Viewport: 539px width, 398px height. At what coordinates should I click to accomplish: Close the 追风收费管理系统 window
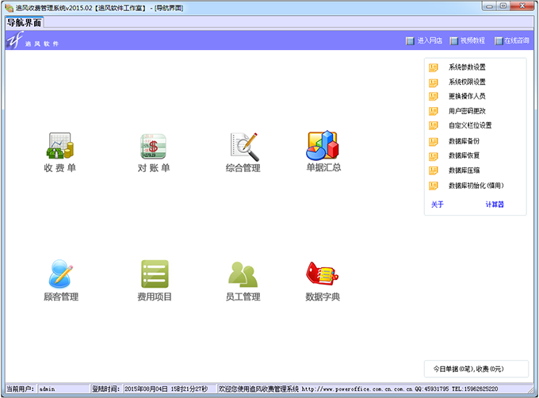[x=522, y=6]
